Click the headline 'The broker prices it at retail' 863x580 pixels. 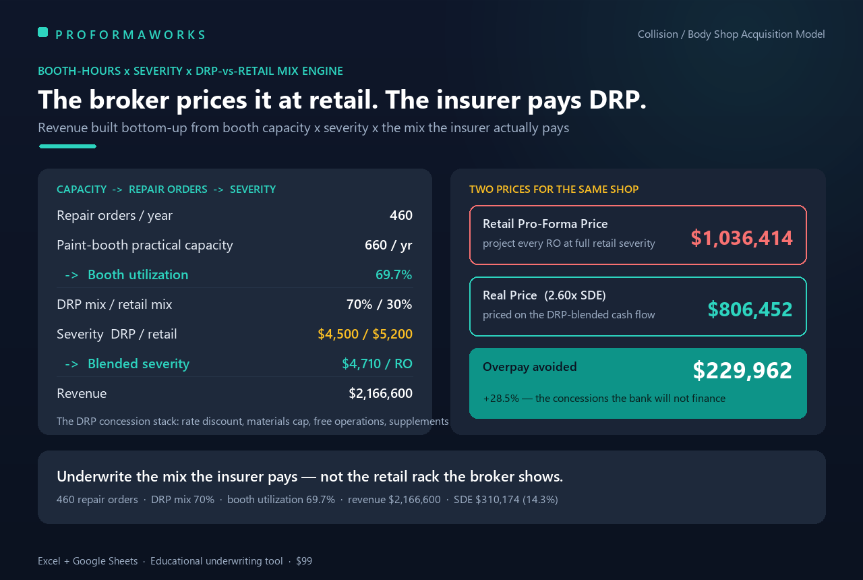[x=208, y=100]
